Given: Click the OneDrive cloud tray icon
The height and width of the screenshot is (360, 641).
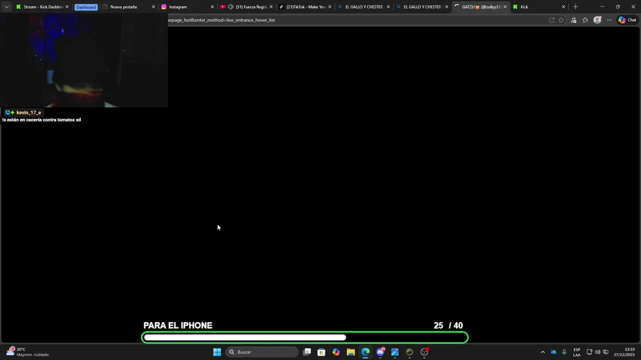Looking at the screenshot, I should [x=553, y=352].
